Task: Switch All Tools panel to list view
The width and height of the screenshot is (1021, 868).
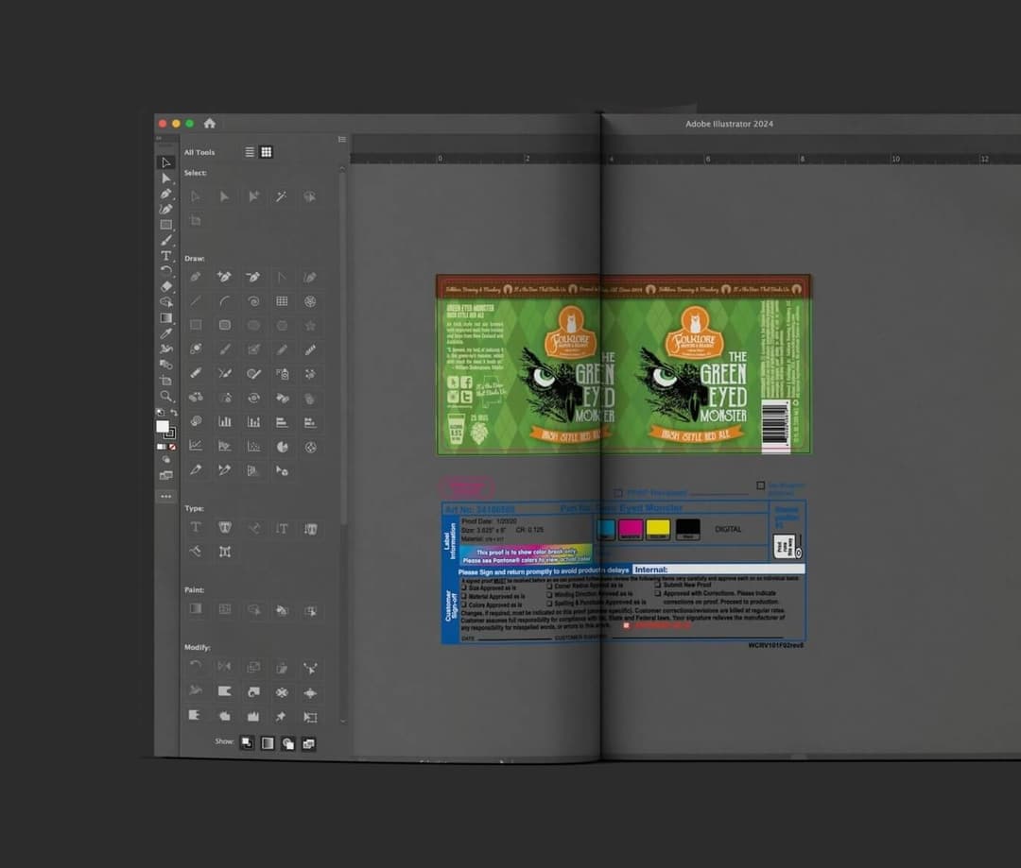Action: tap(250, 152)
